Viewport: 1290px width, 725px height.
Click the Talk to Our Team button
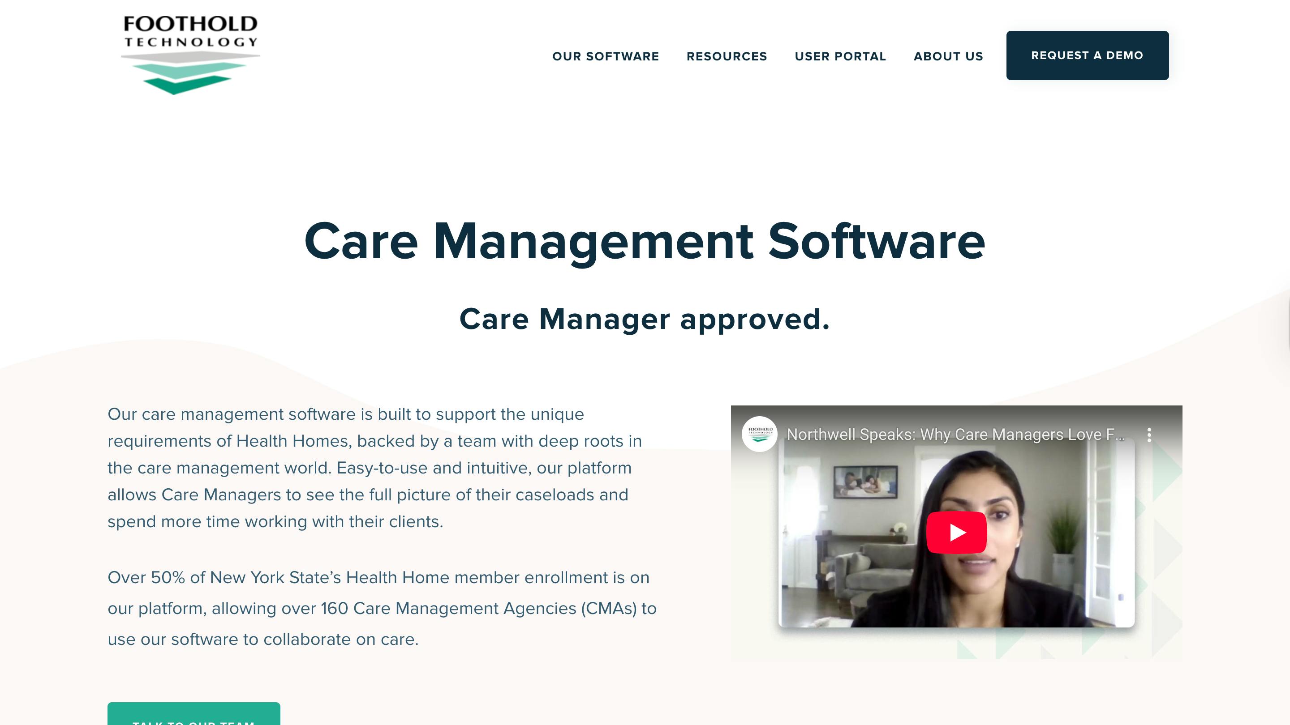point(194,714)
